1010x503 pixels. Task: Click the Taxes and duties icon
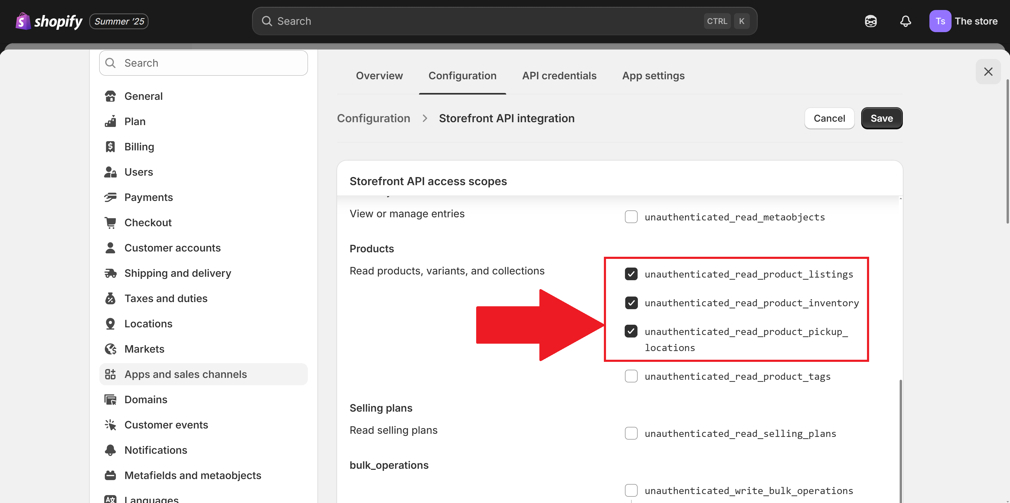click(110, 298)
